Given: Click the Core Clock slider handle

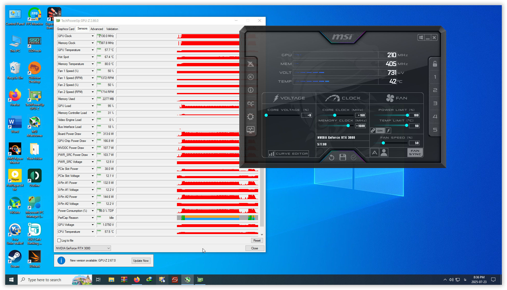Looking at the screenshot, I should point(335,115).
